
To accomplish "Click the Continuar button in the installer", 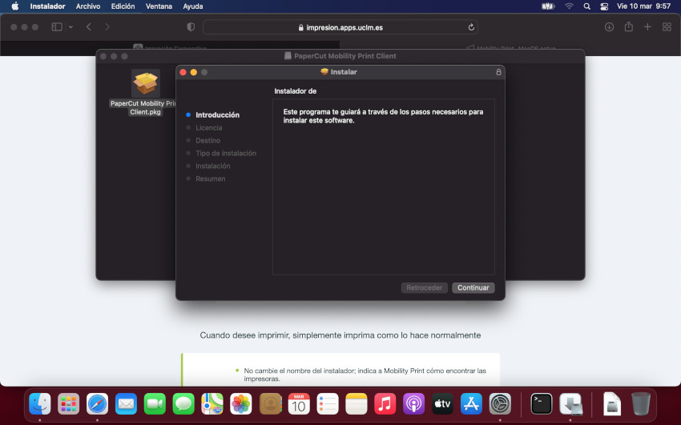I will tap(473, 287).
